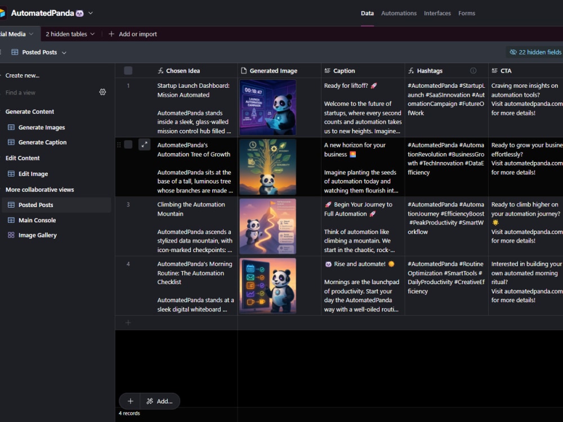Click the panda emoji in the base title
This screenshot has height=422, width=563.
(80, 14)
